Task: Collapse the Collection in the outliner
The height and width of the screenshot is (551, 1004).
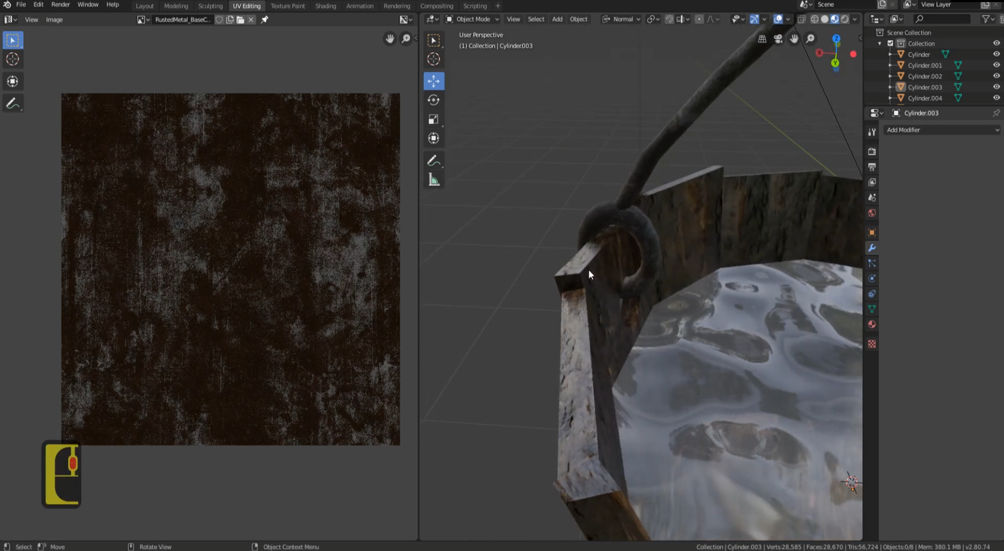Action: [x=881, y=43]
